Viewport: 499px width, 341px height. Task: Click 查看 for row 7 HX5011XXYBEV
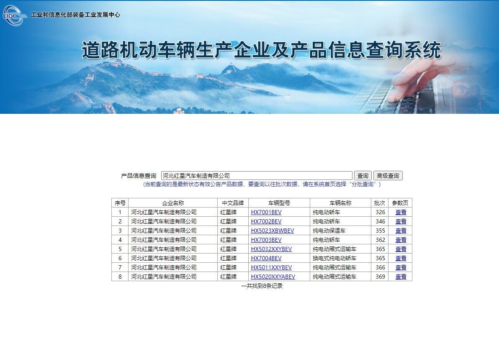tap(401, 267)
